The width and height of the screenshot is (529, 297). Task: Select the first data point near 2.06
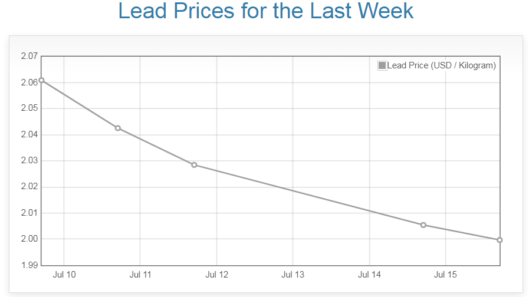click(x=41, y=80)
